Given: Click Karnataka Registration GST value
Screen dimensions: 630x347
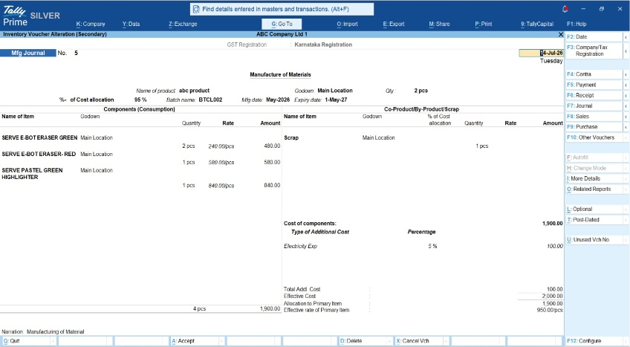Looking at the screenshot, I should click(x=323, y=45).
